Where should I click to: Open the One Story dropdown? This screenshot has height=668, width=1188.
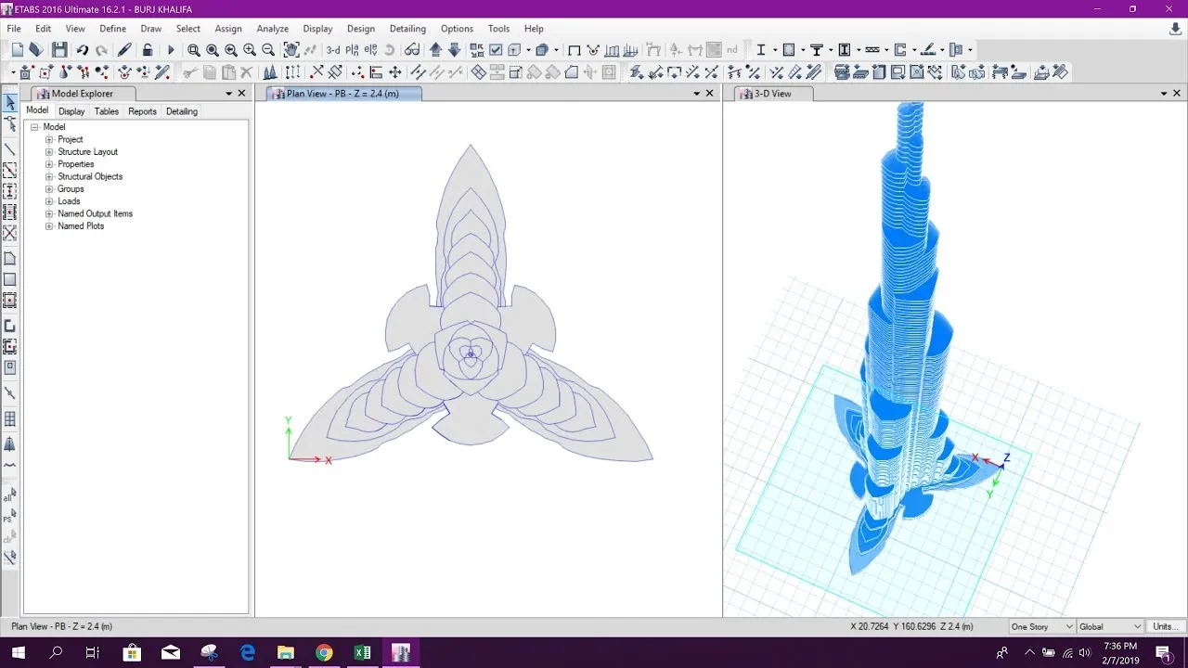pos(1041,627)
